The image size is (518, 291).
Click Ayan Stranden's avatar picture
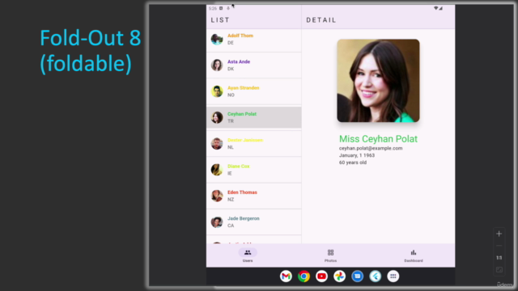[x=217, y=91]
